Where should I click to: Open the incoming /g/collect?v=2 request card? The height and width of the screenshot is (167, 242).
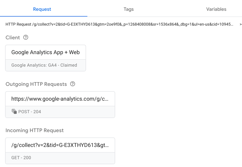pyautogui.click(x=60, y=145)
